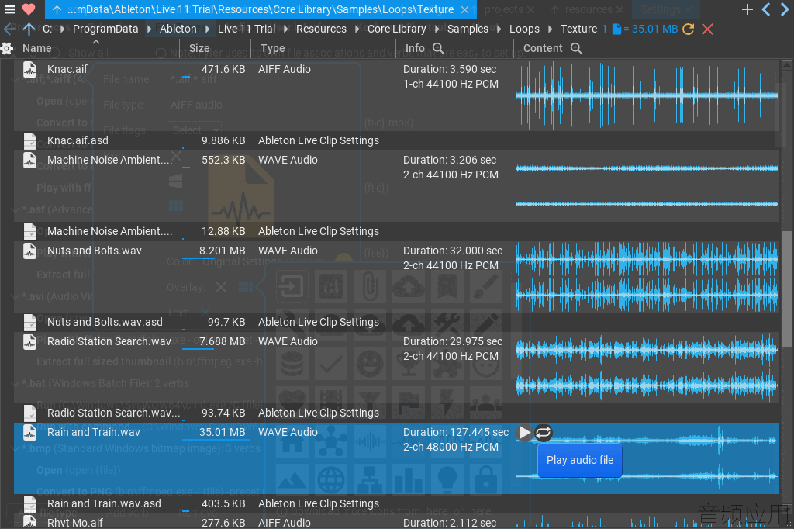Expand subfolder arrow after Loops
Viewport: 794px width, 529px height.
pos(550,29)
